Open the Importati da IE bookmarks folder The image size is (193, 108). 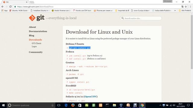click(x=122, y=10)
